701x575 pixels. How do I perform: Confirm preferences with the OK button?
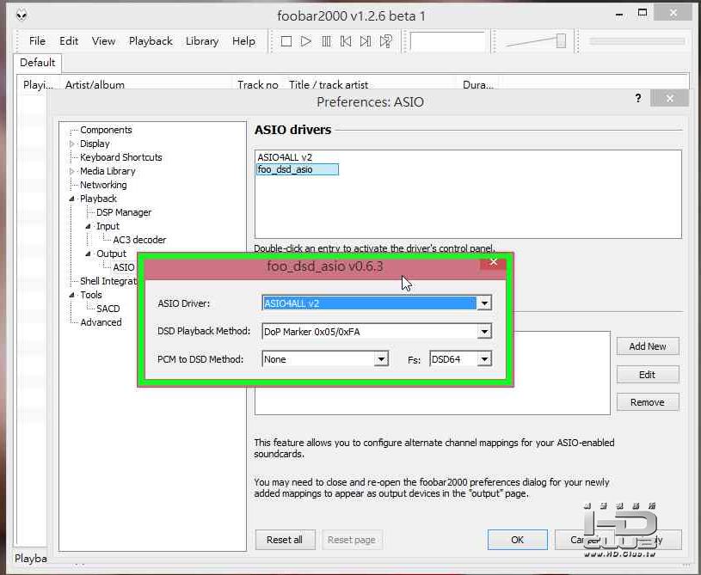pyautogui.click(x=517, y=540)
